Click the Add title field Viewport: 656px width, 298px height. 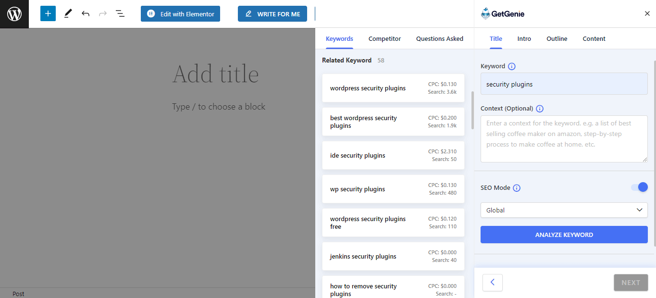click(215, 74)
